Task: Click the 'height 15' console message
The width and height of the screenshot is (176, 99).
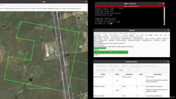Action: pyautogui.click(x=97, y=55)
